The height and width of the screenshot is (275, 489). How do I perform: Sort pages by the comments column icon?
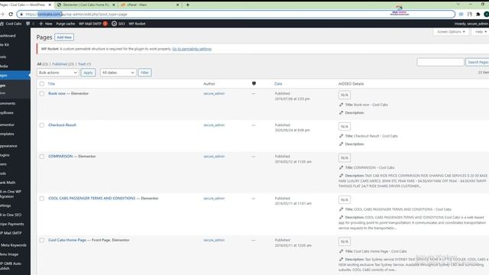pyautogui.click(x=254, y=83)
